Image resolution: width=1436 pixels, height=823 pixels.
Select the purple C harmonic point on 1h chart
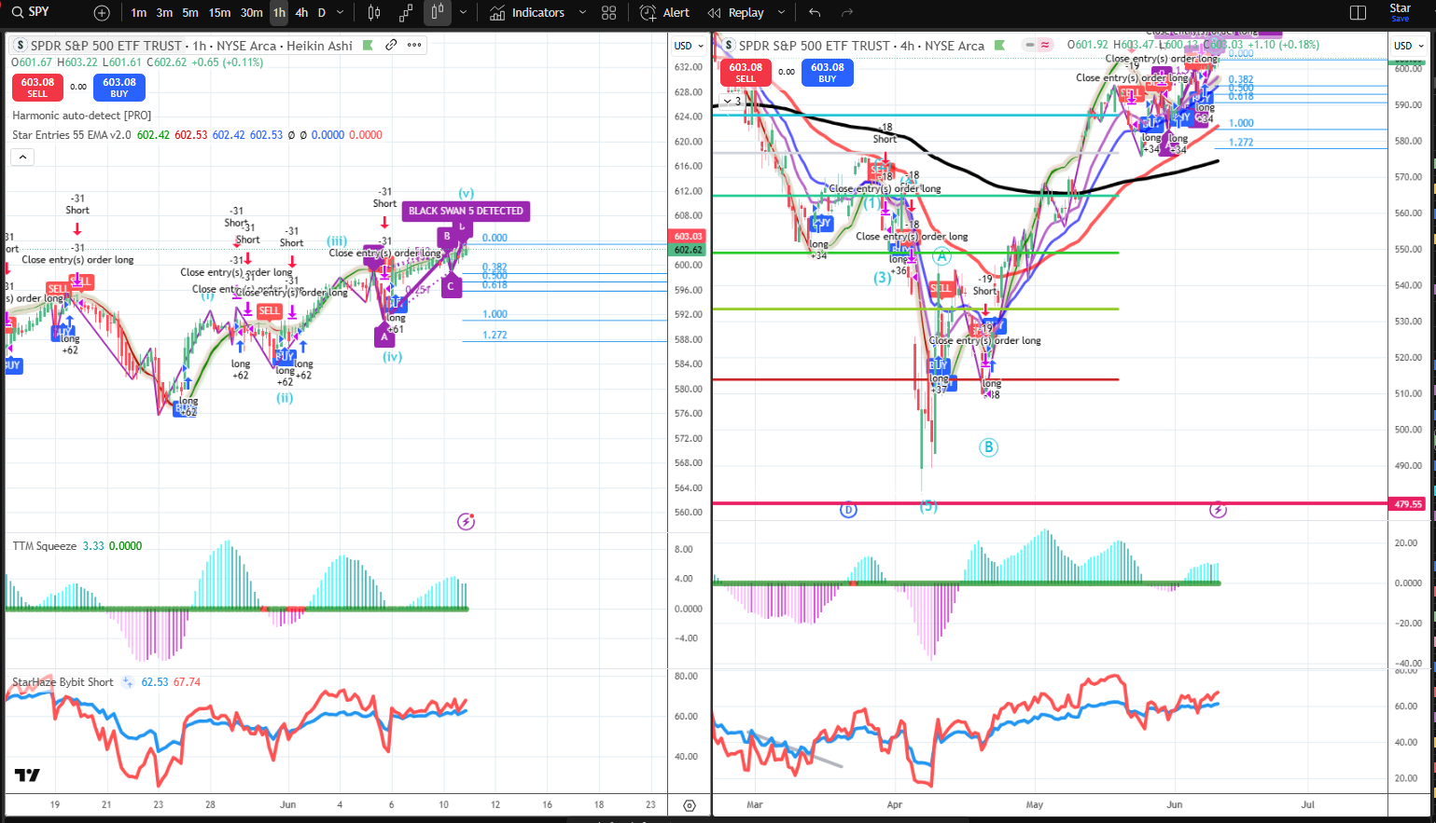pyautogui.click(x=451, y=286)
